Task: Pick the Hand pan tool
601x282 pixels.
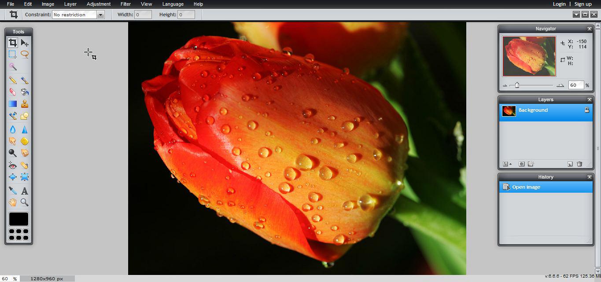Action: point(13,202)
